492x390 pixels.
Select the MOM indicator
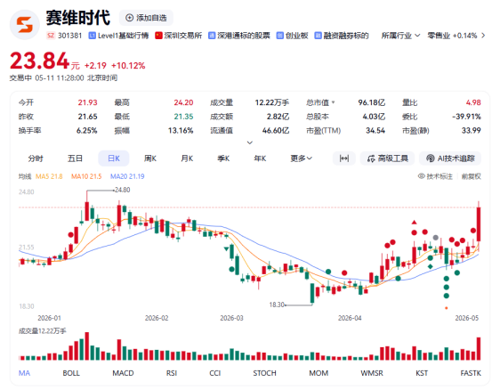point(319,373)
